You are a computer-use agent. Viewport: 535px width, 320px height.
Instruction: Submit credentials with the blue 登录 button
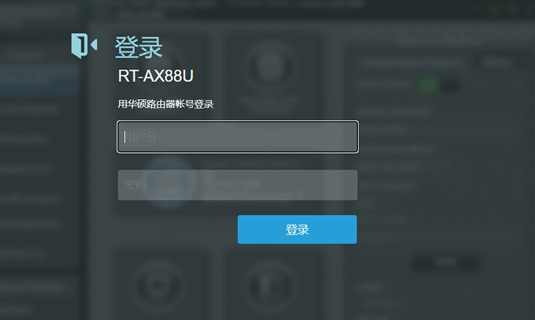(x=297, y=229)
